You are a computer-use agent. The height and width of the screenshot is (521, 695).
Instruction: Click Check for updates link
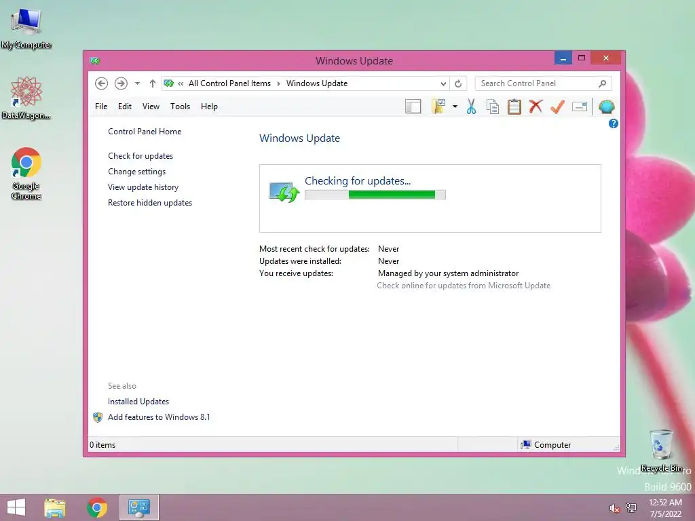(x=140, y=156)
